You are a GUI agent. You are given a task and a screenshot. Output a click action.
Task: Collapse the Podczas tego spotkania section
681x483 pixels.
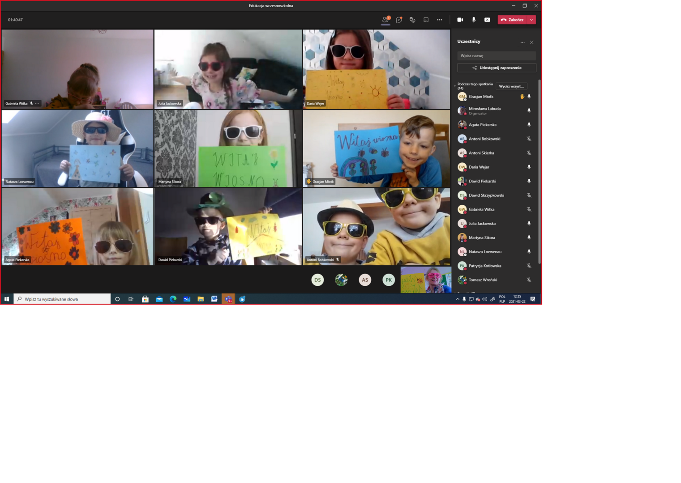point(455,85)
